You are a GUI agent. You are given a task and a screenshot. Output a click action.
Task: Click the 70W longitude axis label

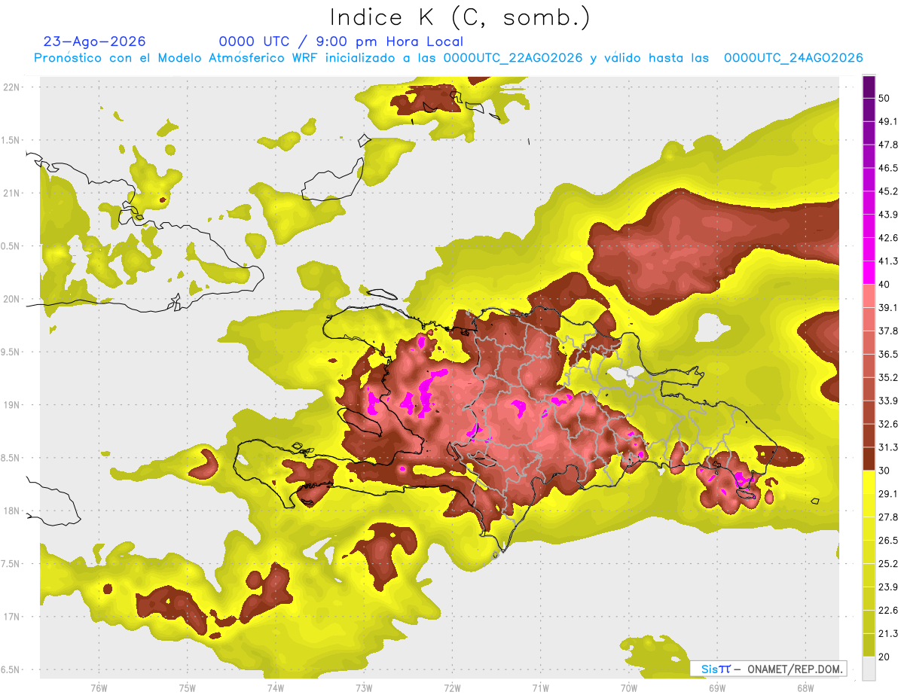tap(628, 687)
